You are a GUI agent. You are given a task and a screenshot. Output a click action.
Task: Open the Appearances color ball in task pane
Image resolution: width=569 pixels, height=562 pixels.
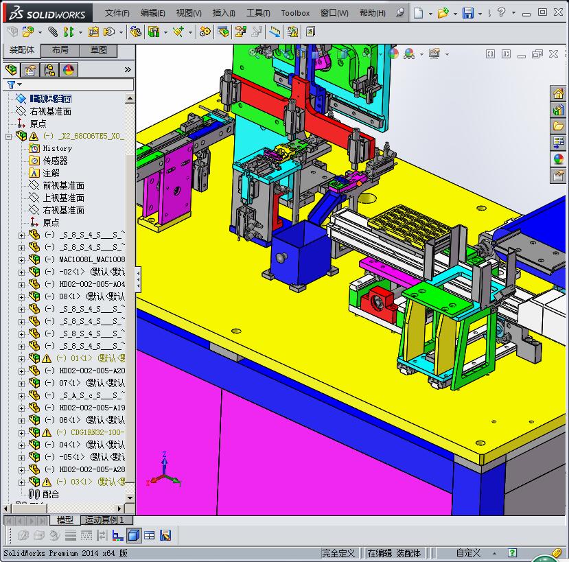(558, 159)
